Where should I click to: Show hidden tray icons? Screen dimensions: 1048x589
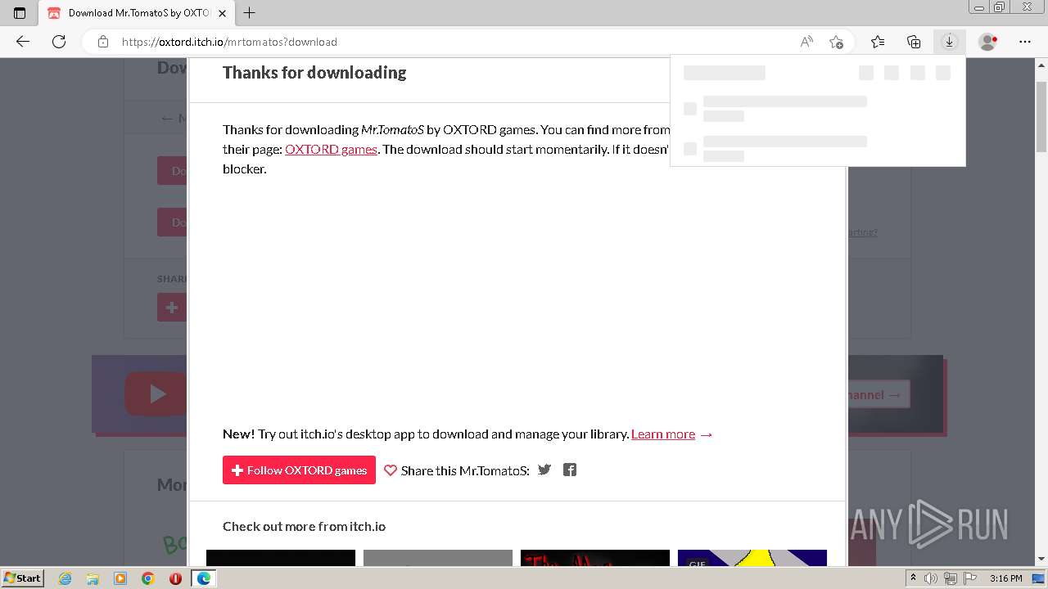click(914, 578)
